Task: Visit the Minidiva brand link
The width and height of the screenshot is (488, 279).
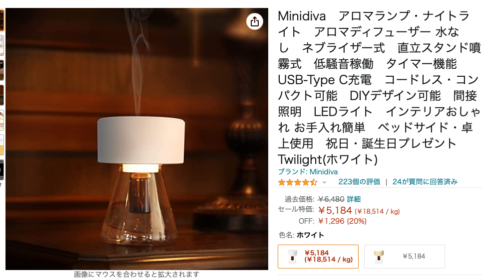Action: point(308,172)
